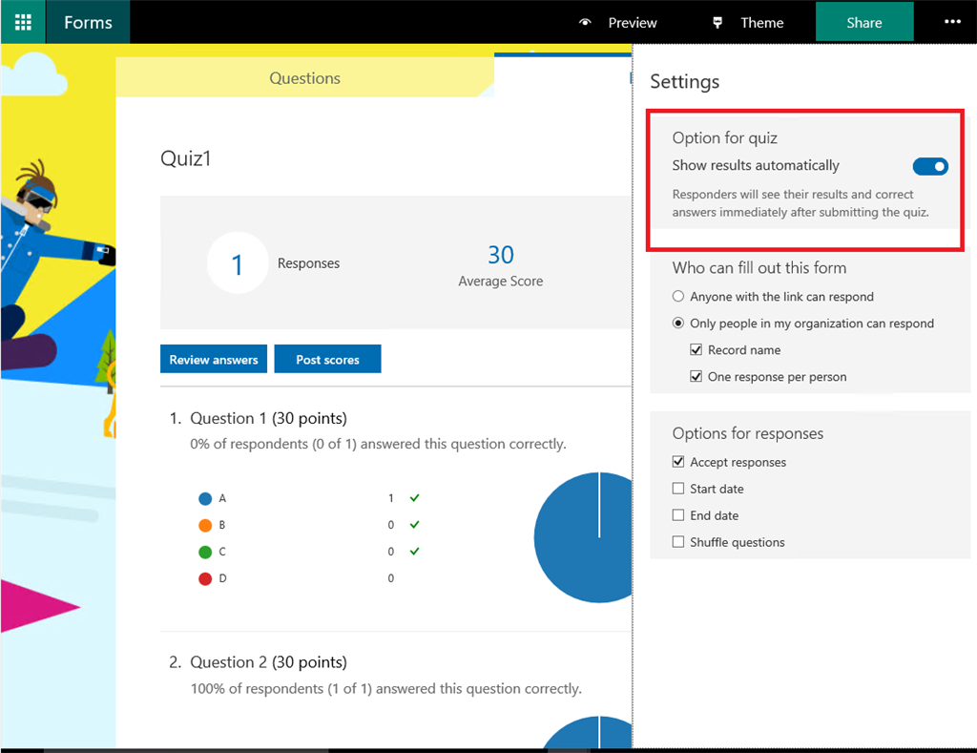The height and width of the screenshot is (753, 977).
Task: Open the app launcher waffle icon
Action: click(23, 23)
